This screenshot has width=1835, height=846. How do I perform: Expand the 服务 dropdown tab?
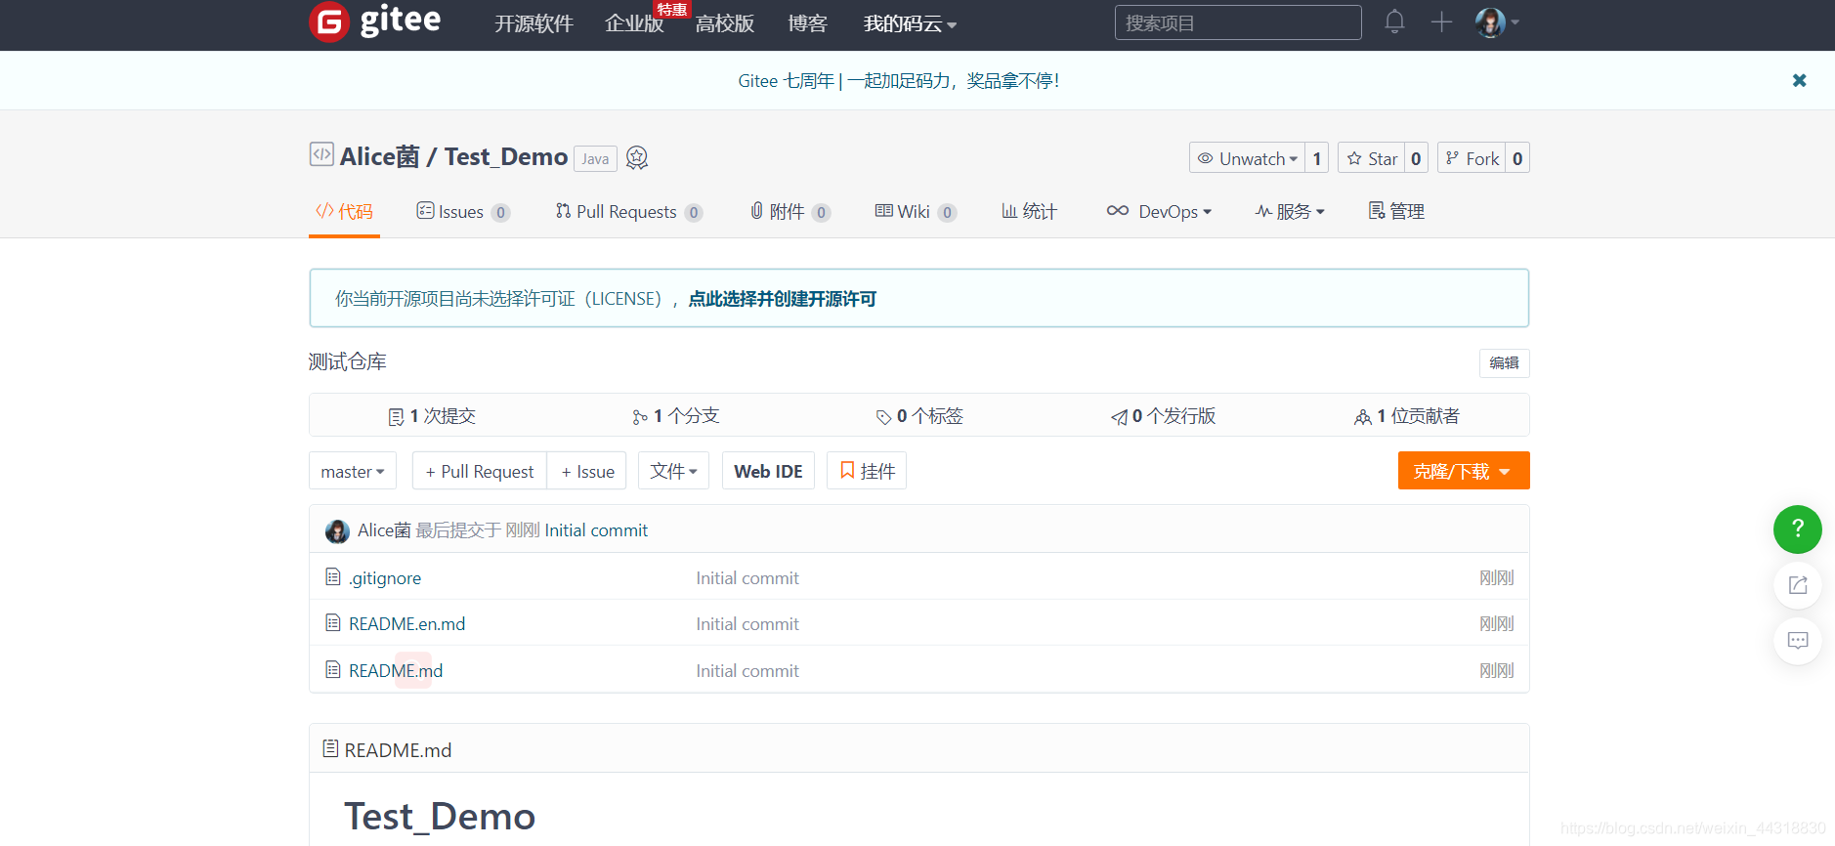coord(1290,212)
